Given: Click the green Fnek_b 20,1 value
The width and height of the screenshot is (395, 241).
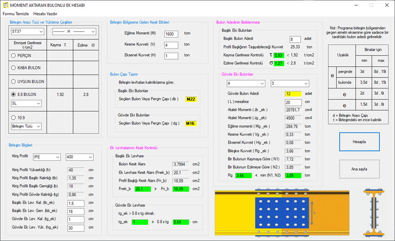Looking at the screenshot, I should pos(143,189).
